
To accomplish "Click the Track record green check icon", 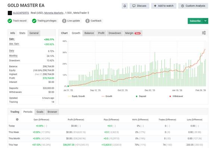I will (10, 21).
